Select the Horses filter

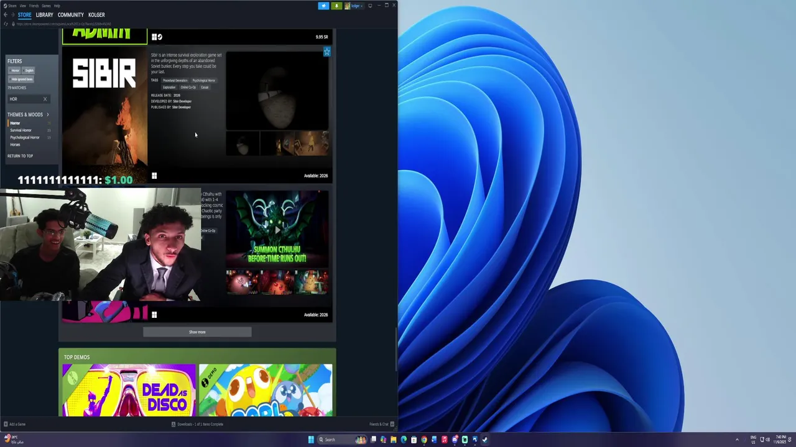tap(15, 145)
